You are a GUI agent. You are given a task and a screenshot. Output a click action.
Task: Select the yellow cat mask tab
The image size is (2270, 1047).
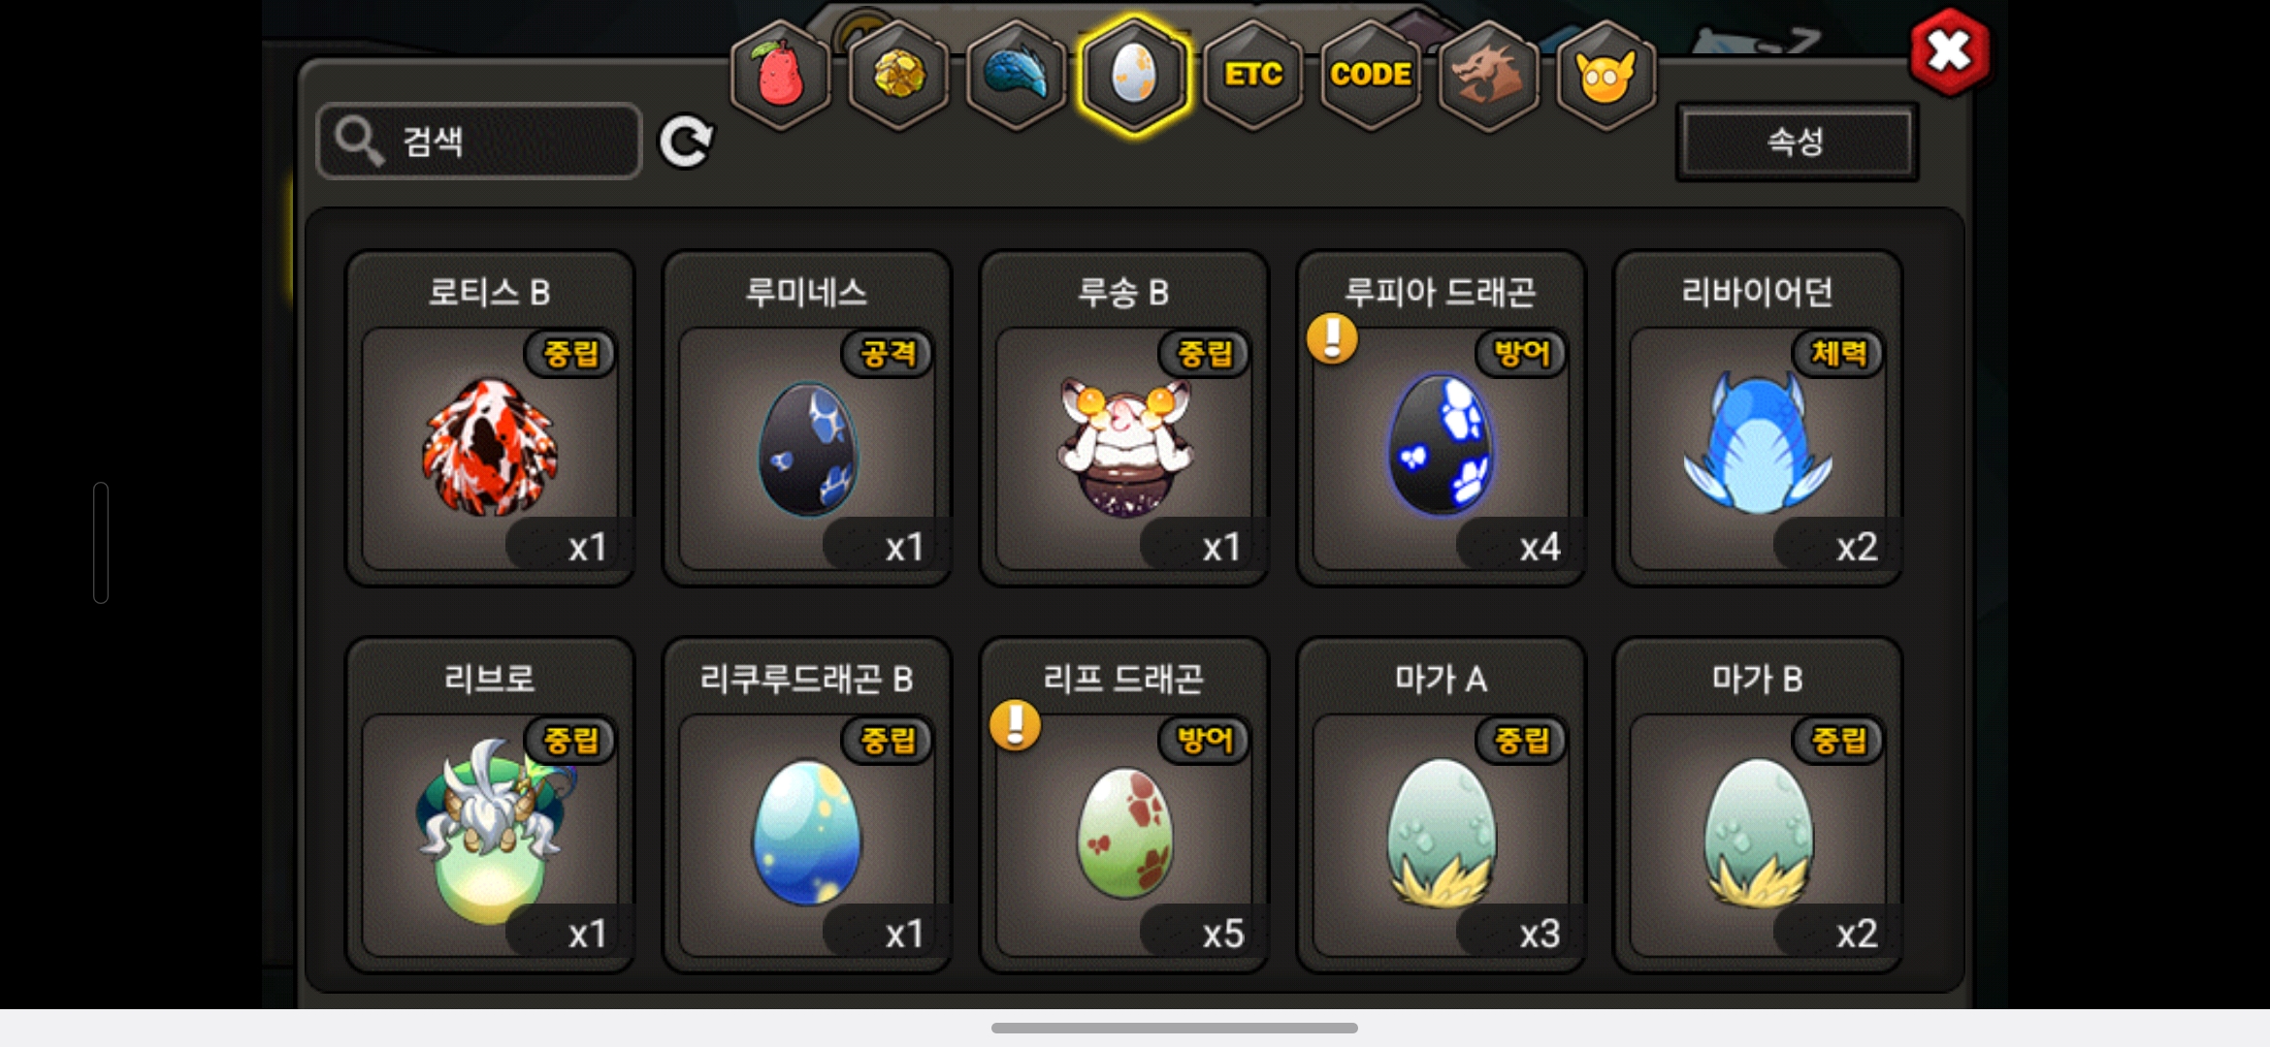coord(1606,75)
